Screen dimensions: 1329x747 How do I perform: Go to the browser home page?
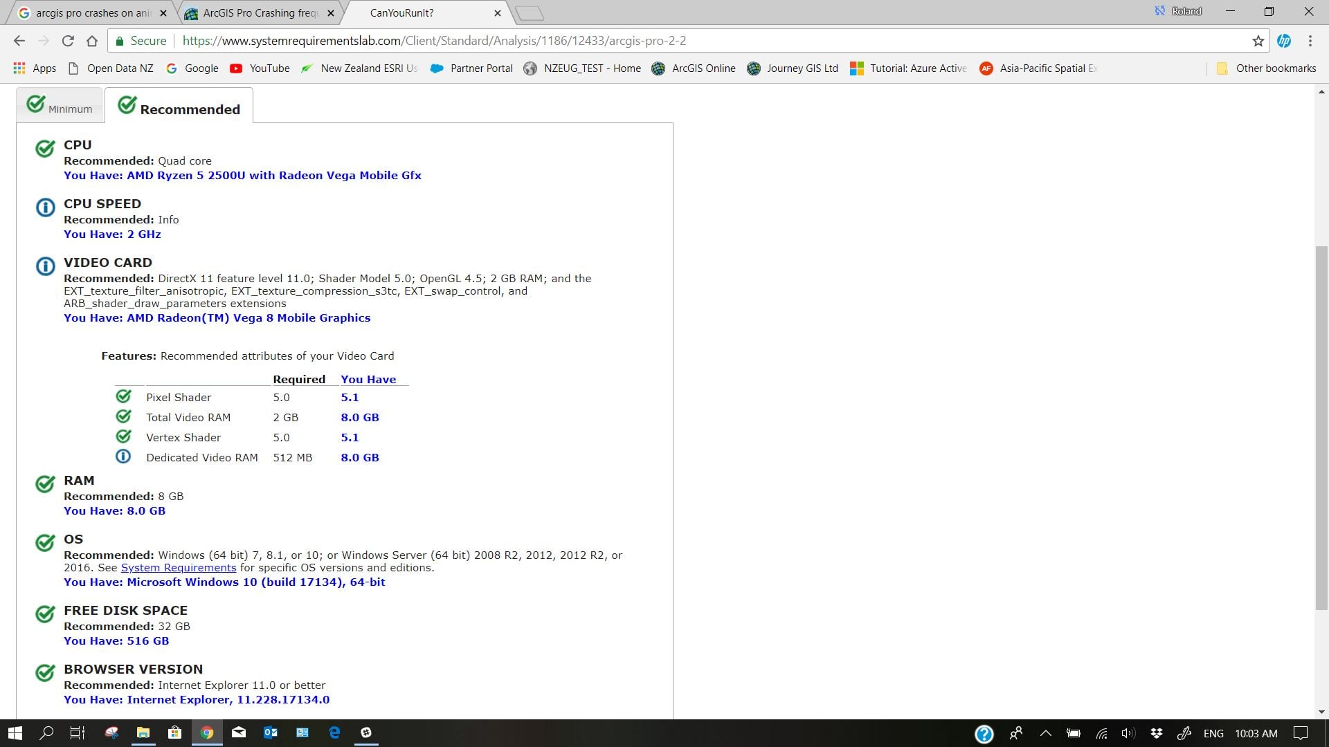coord(92,41)
